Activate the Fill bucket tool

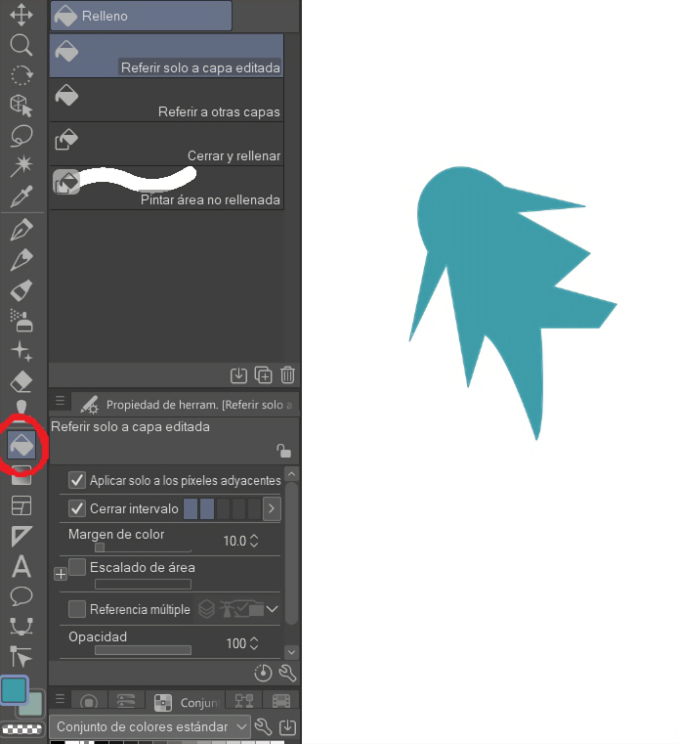[x=21, y=446]
